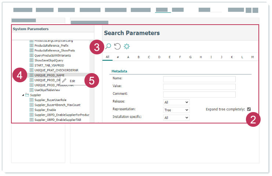Viewport: 272px width, 176px height.
Task: Collapse the Supplier tree node
Action: [23, 95]
